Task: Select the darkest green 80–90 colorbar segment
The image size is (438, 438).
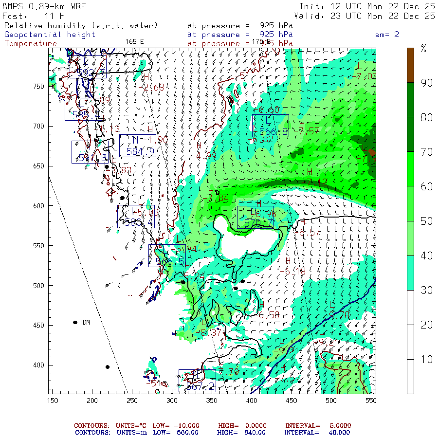Action: click(410, 100)
